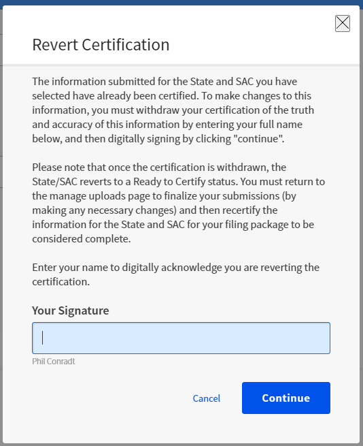Image resolution: width=363 pixels, height=446 pixels.
Task: Click the phrase "considered complete"
Action: (x=82, y=238)
